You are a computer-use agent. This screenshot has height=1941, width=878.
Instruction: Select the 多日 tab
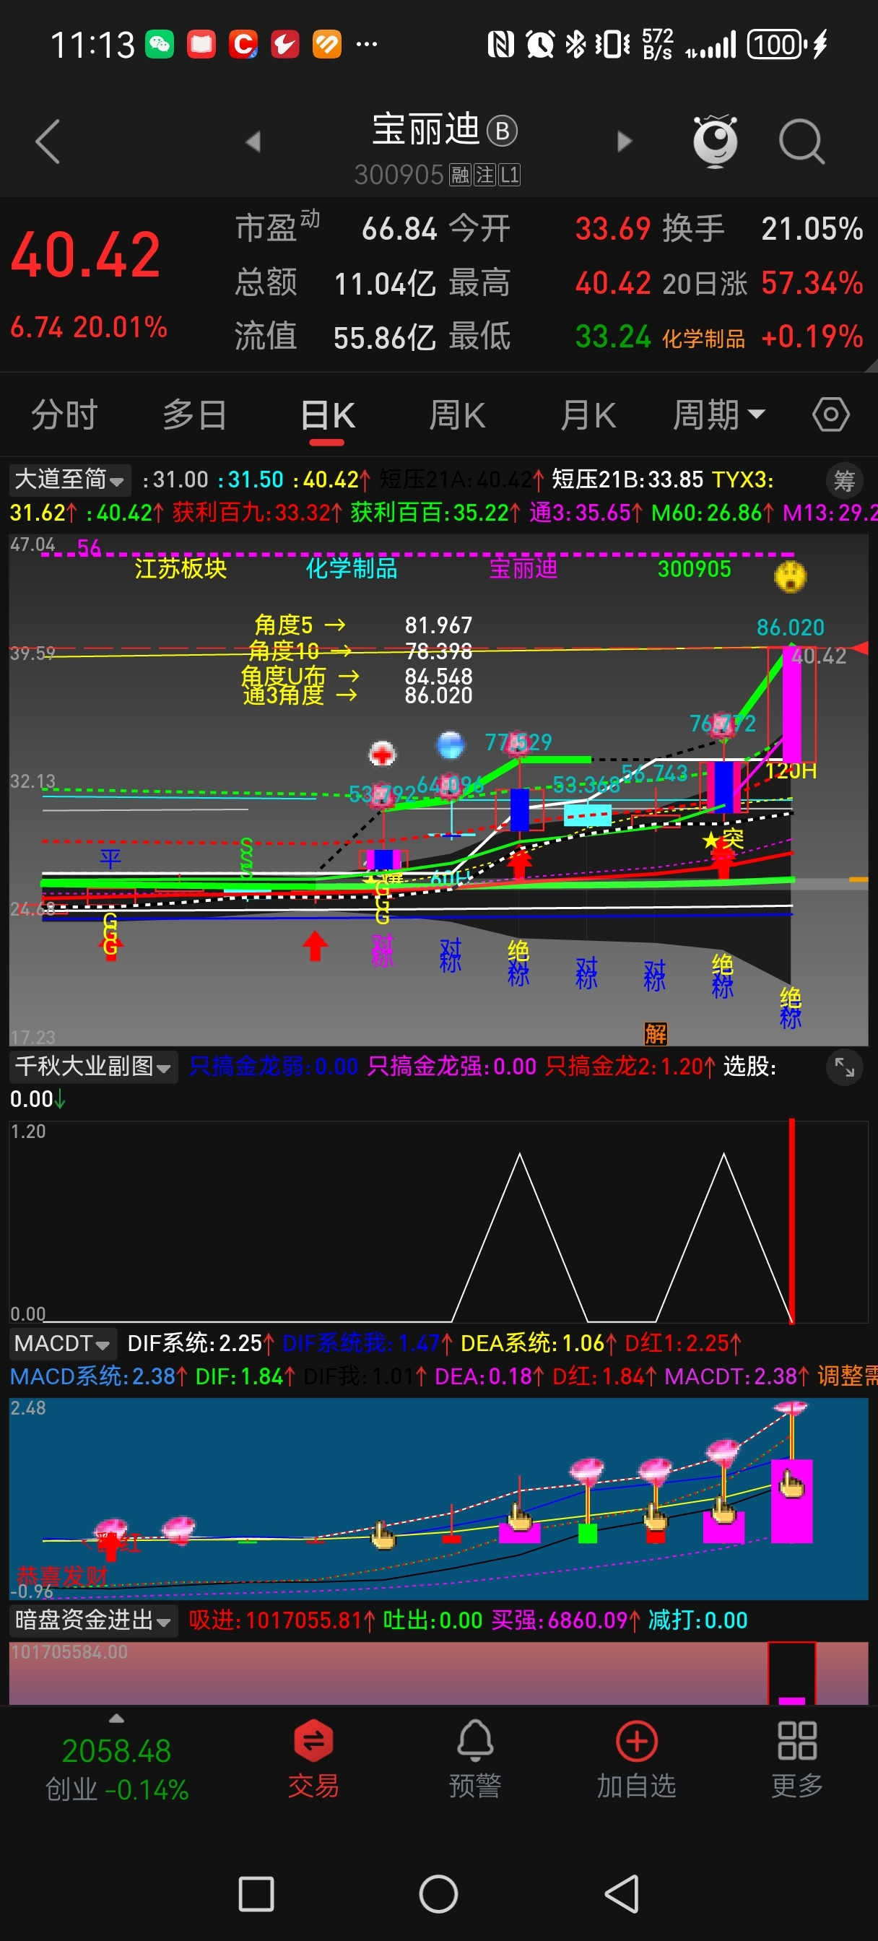point(194,415)
